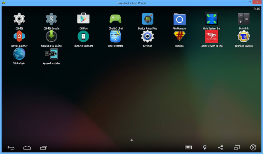Open the Cài đặt settings app
The width and height of the screenshot is (263, 154).
point(19,19)
